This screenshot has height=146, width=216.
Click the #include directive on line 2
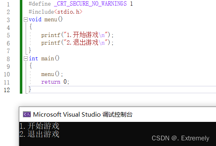point(41,12)
